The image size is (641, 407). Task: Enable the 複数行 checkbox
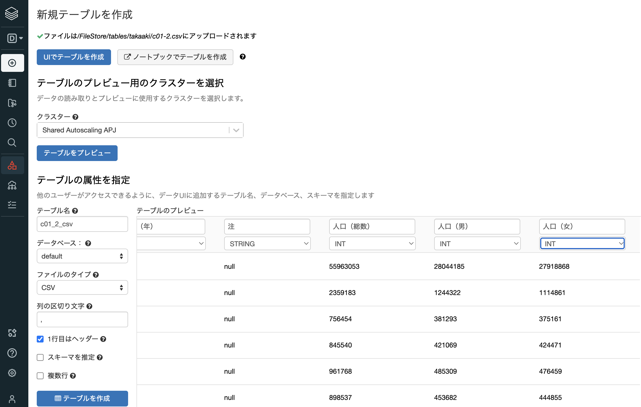pos(40,376)
